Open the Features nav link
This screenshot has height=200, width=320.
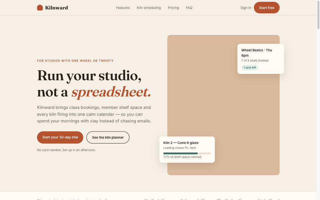tap(123, 8)
